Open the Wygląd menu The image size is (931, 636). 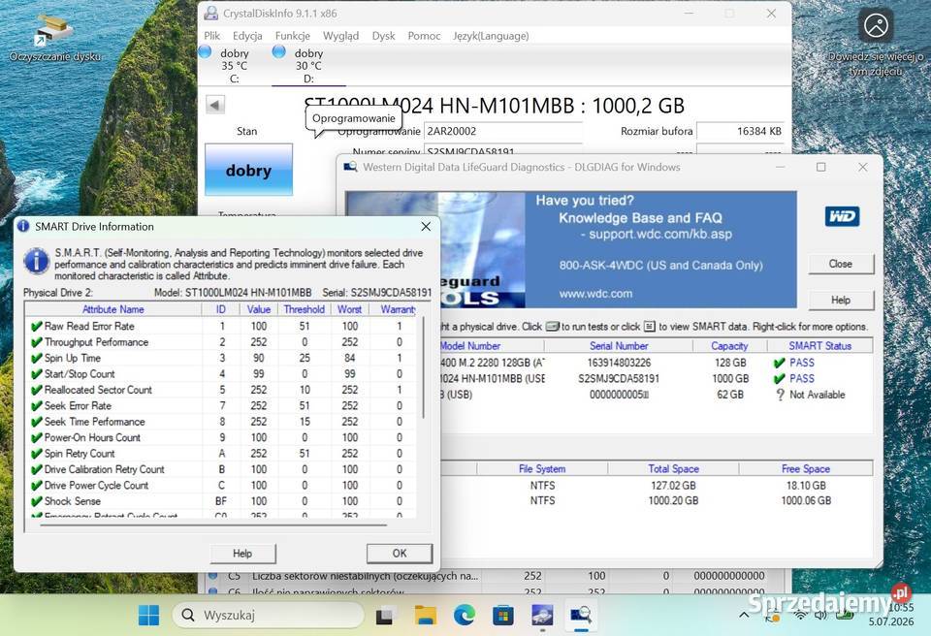tap(340, 36)
